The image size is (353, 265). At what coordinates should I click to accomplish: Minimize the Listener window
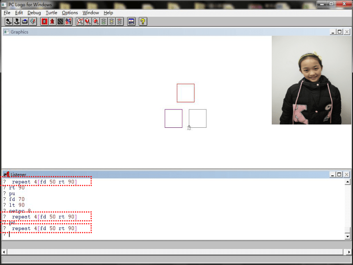332,175
